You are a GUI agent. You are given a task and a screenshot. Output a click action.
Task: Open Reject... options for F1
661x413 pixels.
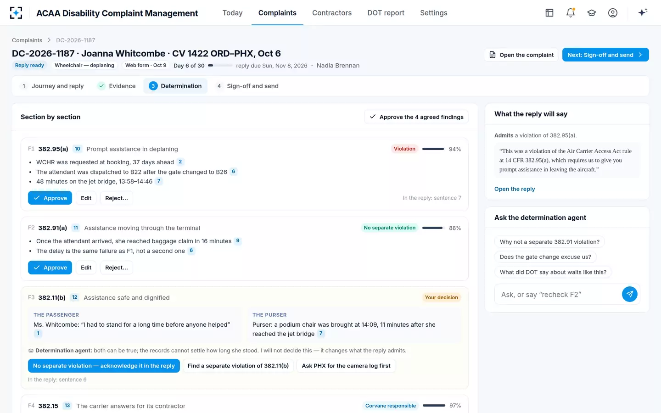coord(117,198)
